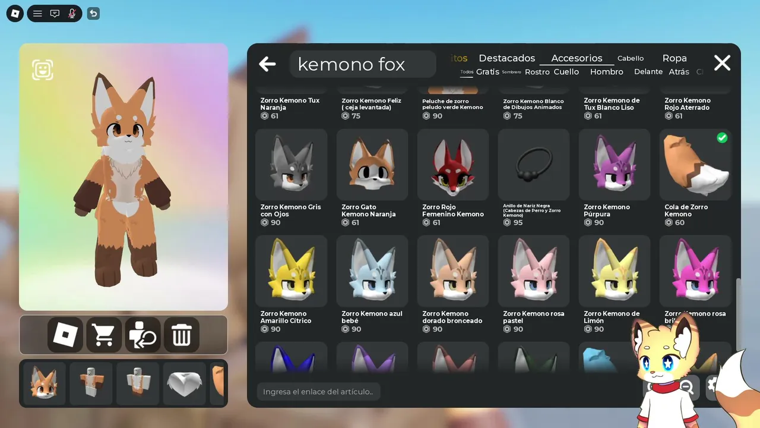Open the hamburger menu in the top bar
Screen dimensions: 760x428
37,13
